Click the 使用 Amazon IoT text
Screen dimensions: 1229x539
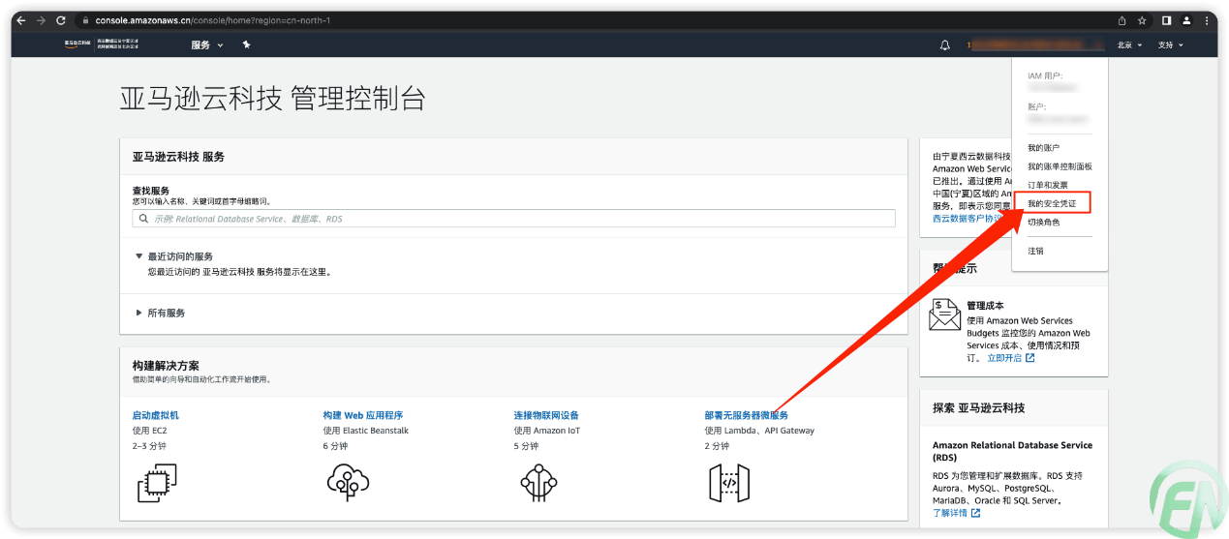547,431
